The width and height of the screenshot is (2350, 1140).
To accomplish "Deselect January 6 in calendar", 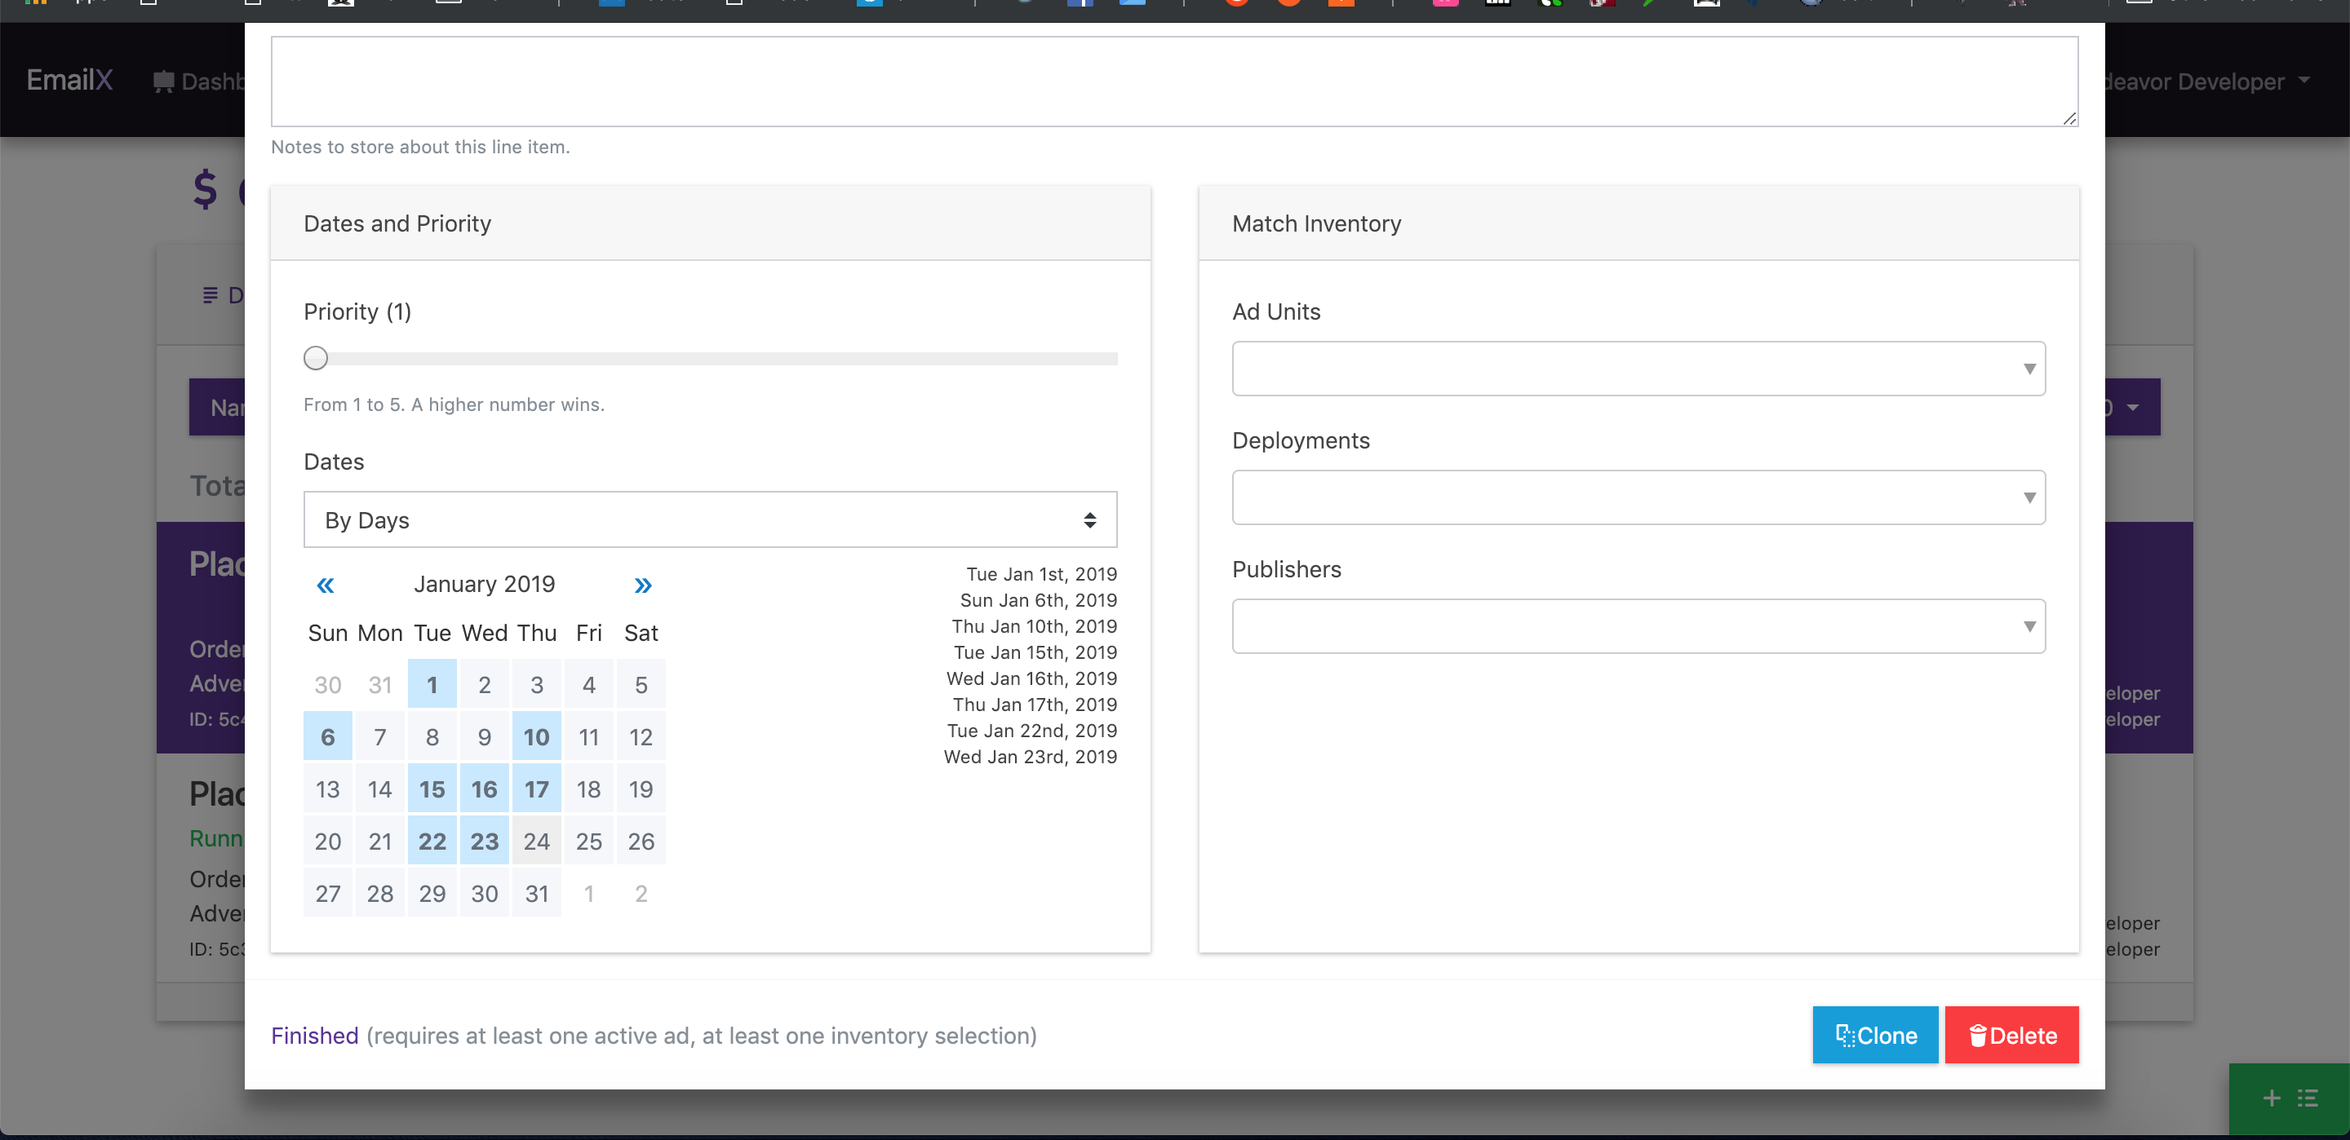I will coord(327,738).
